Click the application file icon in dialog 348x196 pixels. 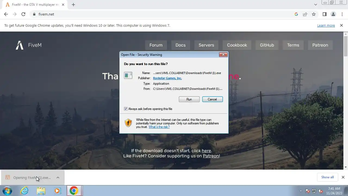click(x=128, y=75)
